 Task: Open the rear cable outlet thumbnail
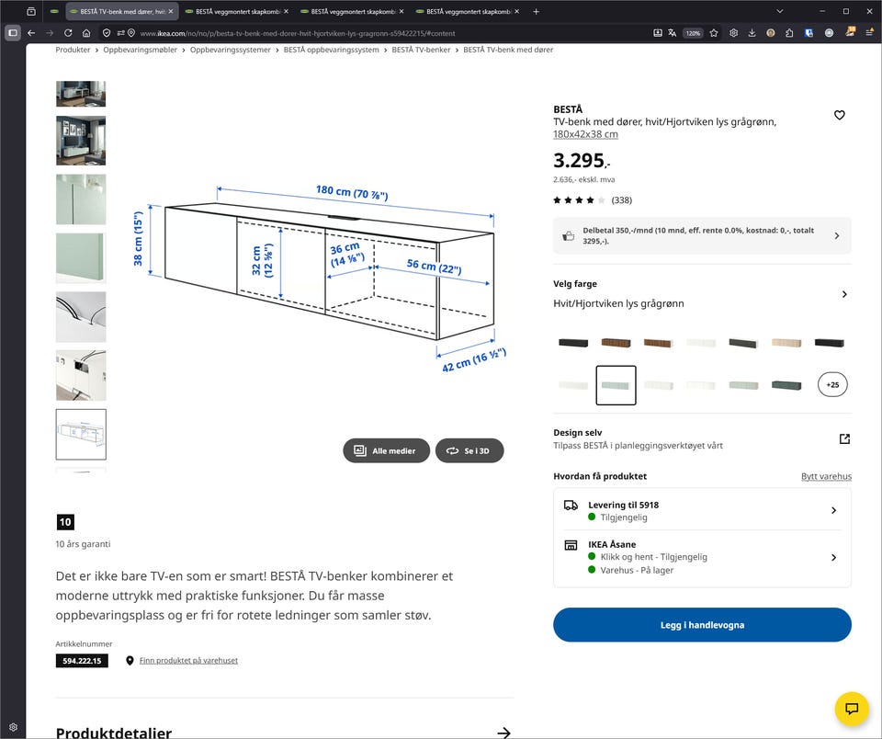pos(81,375)
